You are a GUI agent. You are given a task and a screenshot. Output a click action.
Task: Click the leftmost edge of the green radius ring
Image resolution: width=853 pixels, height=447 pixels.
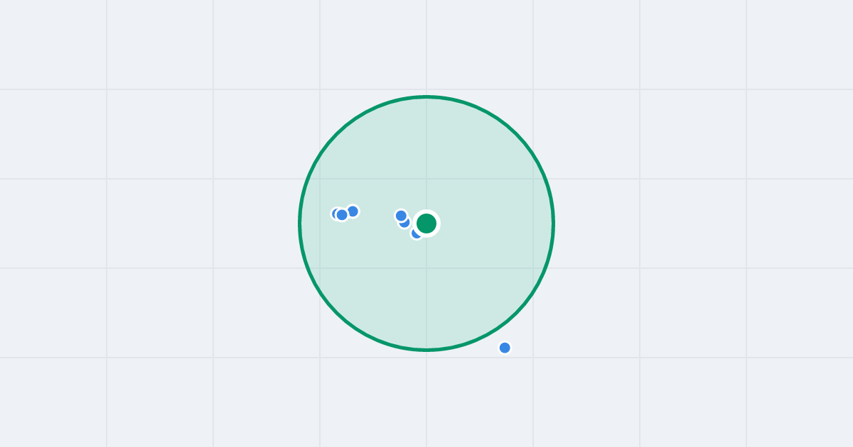tap(300, 223)
